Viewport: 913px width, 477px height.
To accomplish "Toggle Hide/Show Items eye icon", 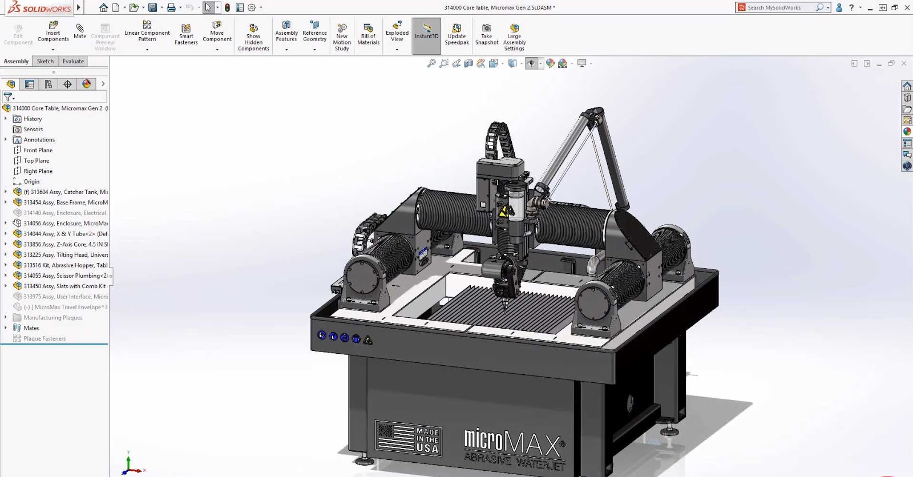I will pos(531,63).
